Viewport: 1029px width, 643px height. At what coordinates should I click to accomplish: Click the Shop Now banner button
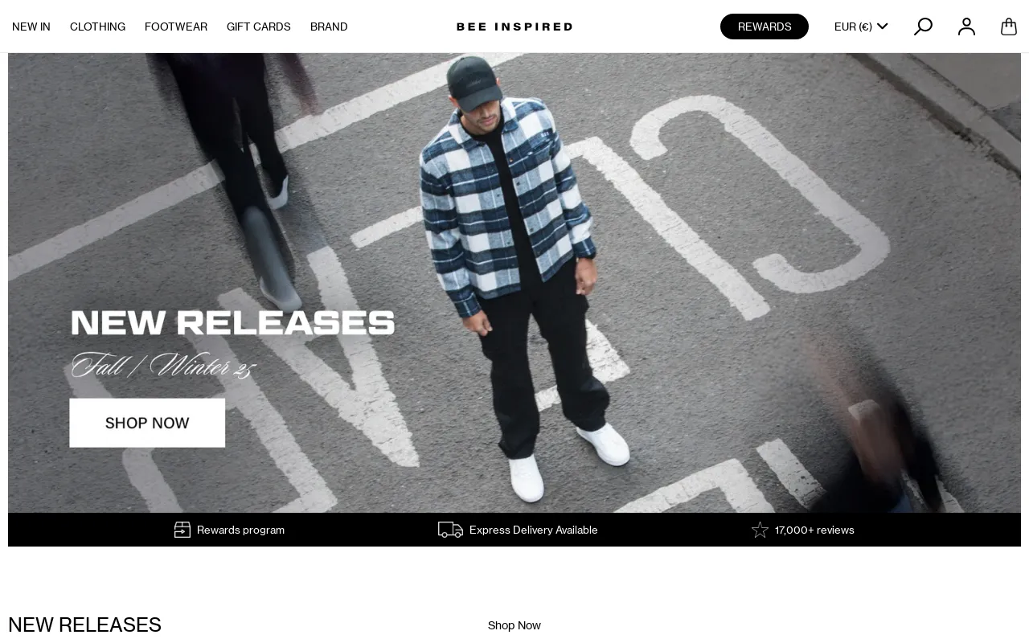(x=147, y=423)
